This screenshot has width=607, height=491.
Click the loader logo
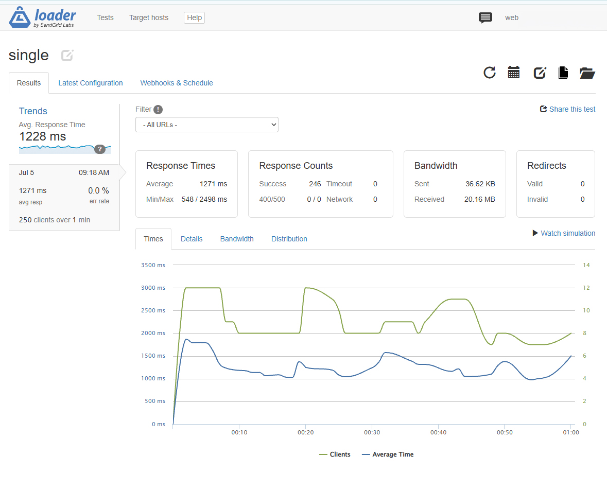43,17
